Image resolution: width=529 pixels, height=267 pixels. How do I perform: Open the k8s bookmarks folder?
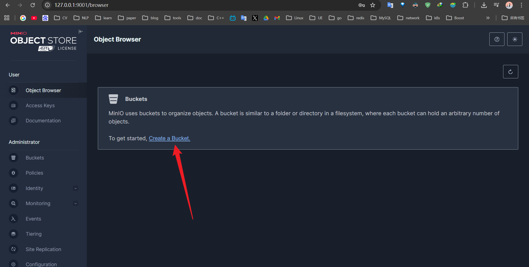tap(433, 18)
